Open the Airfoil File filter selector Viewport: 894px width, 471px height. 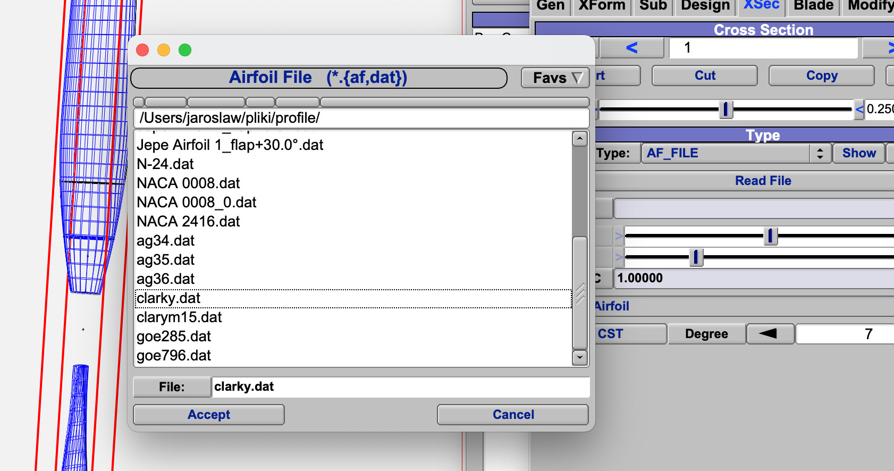tap(318, 78)
